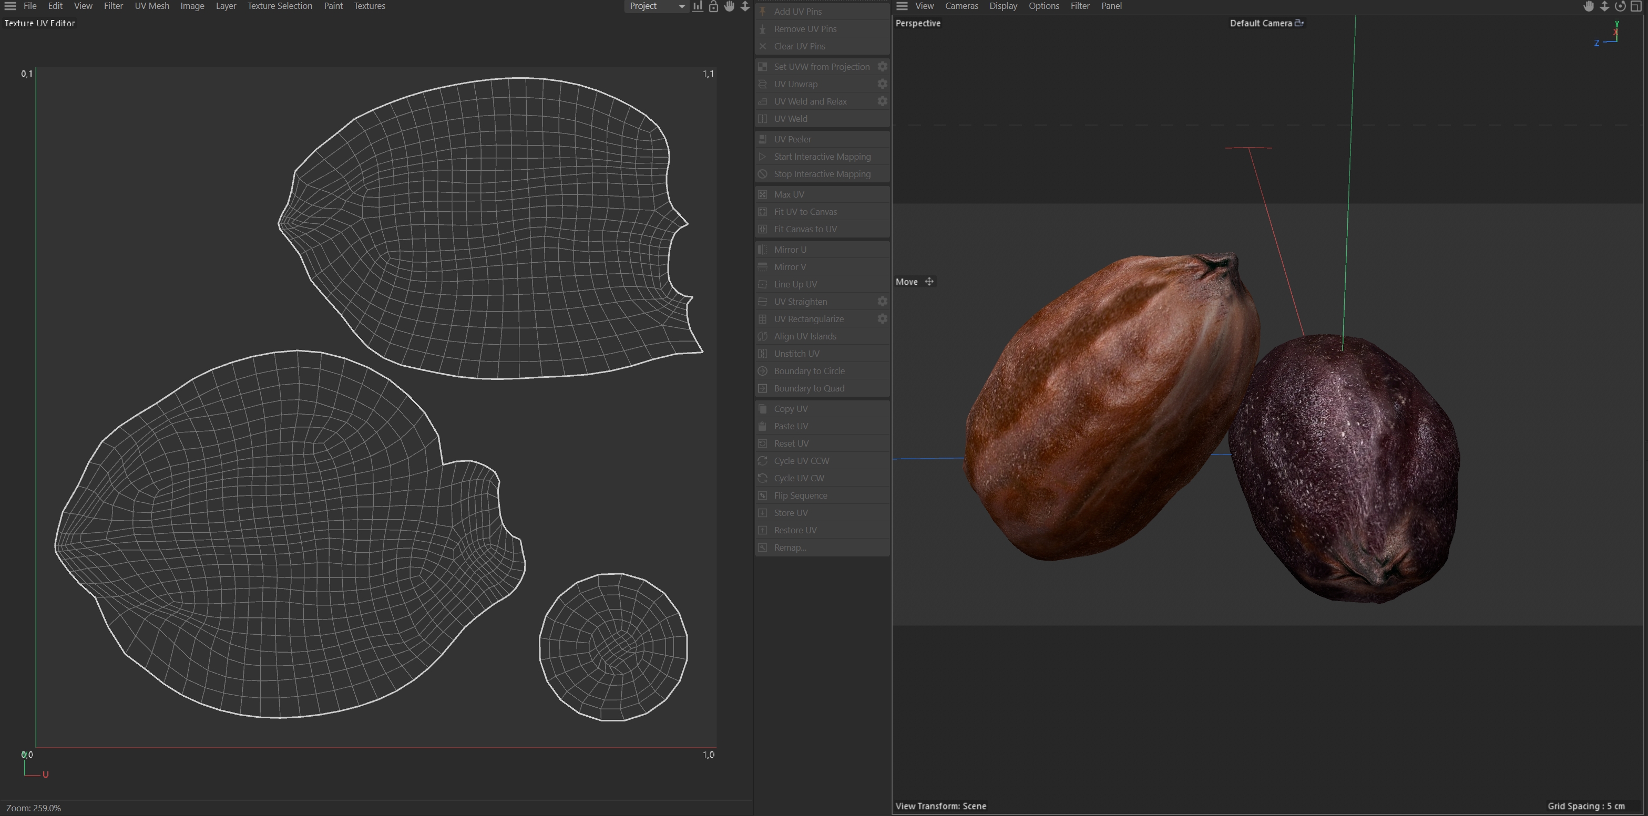Click the viewport layout toggle icon
Screen dimensions: 1648x816
click(1636, 6)
